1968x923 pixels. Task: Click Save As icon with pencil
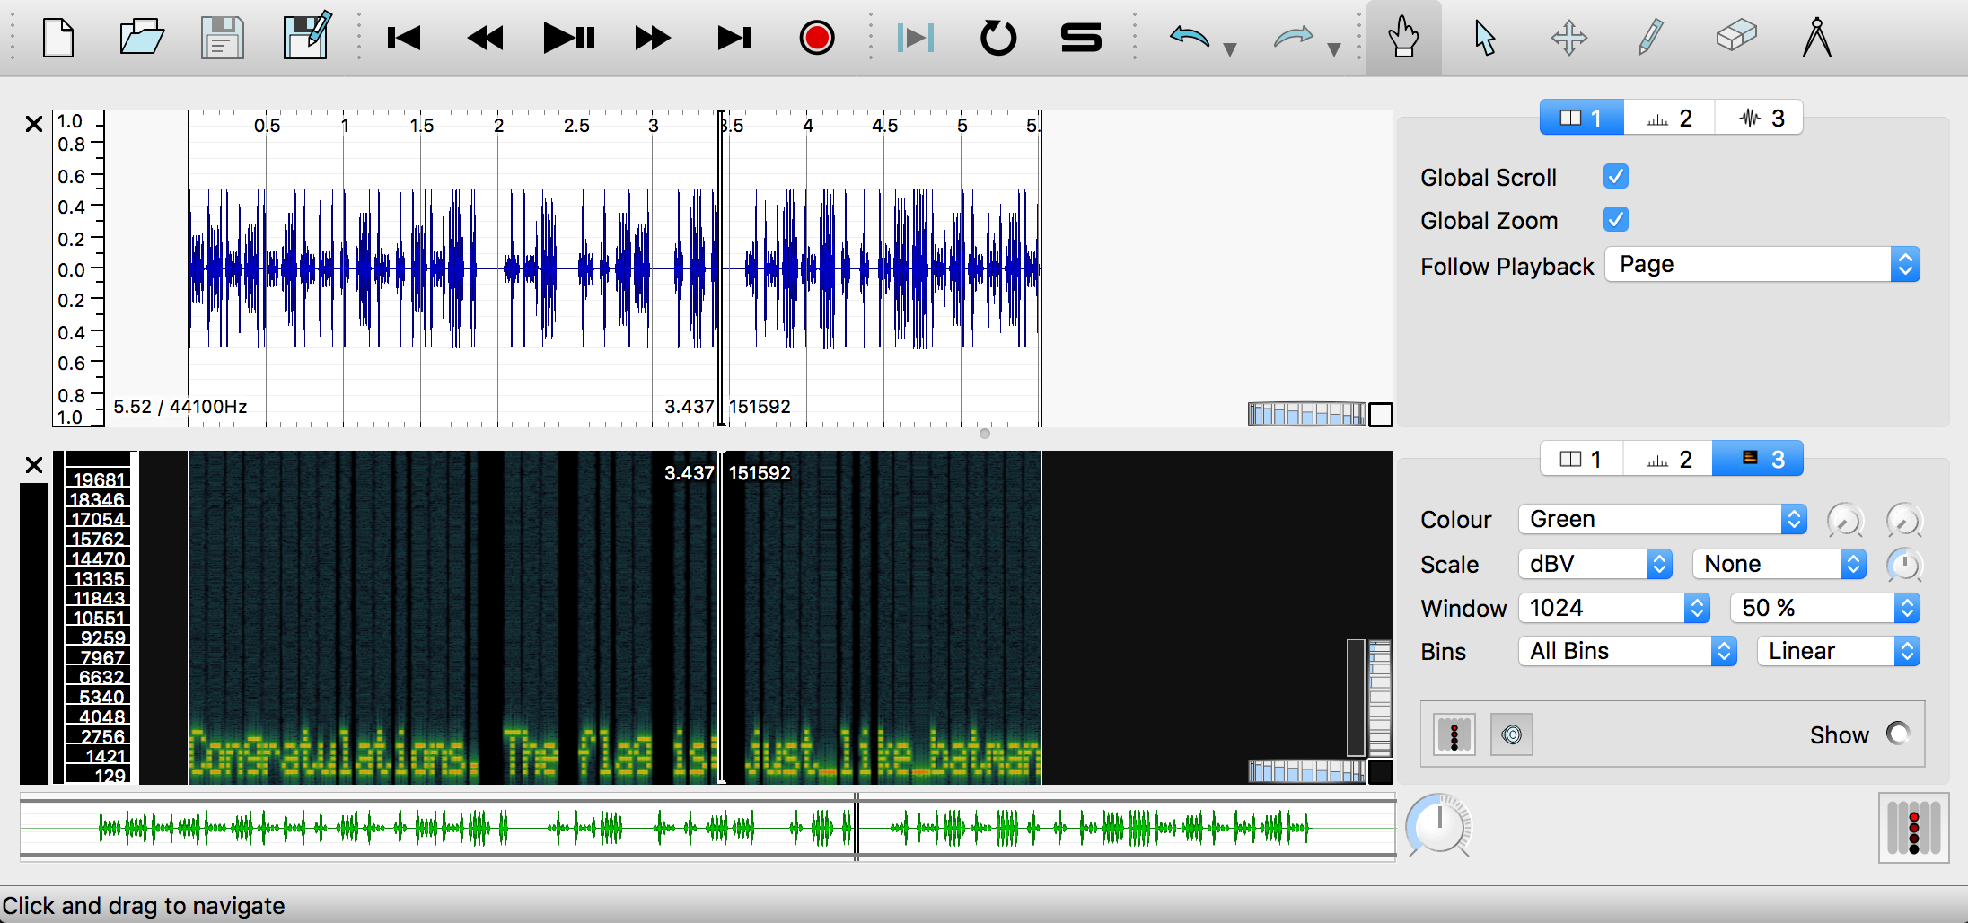pos(307,37)
